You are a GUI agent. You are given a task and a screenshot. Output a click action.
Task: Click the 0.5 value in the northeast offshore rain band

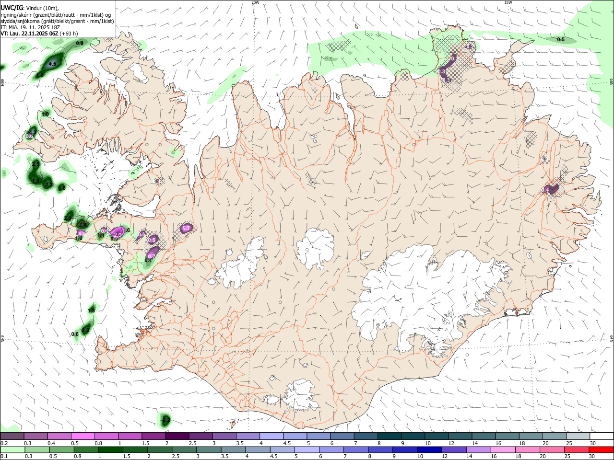[x=561, y=39]
